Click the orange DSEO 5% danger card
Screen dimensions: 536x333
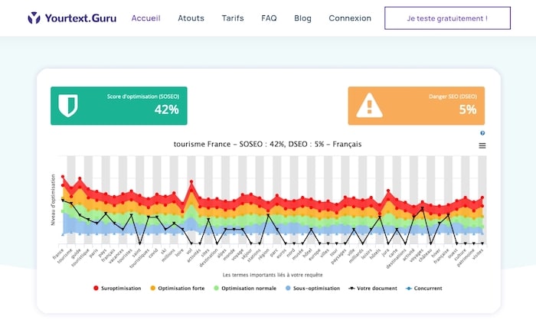[417, 106]
